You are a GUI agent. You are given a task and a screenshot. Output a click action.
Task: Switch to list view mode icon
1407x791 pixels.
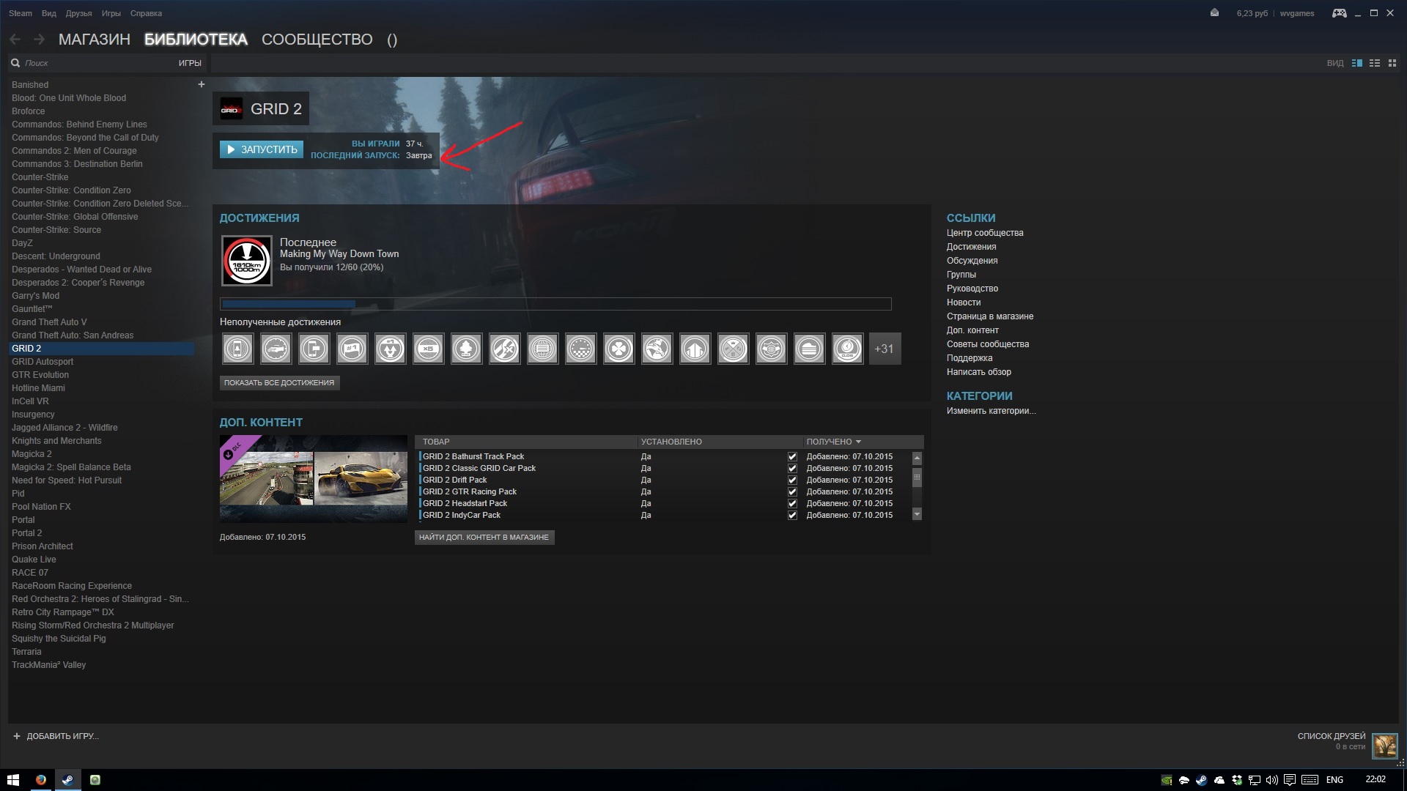(1375, 63)
